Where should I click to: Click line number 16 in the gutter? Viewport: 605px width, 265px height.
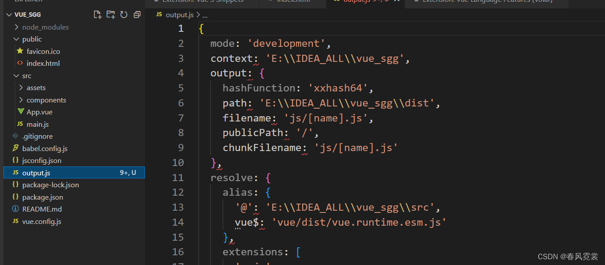(178, 252)
